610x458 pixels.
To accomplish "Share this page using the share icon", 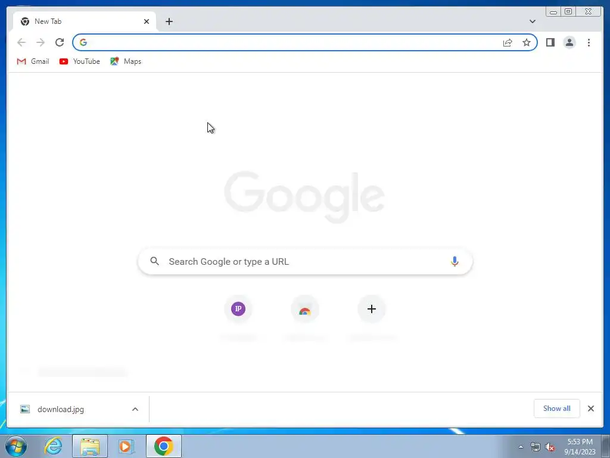I will coord(508,42).
